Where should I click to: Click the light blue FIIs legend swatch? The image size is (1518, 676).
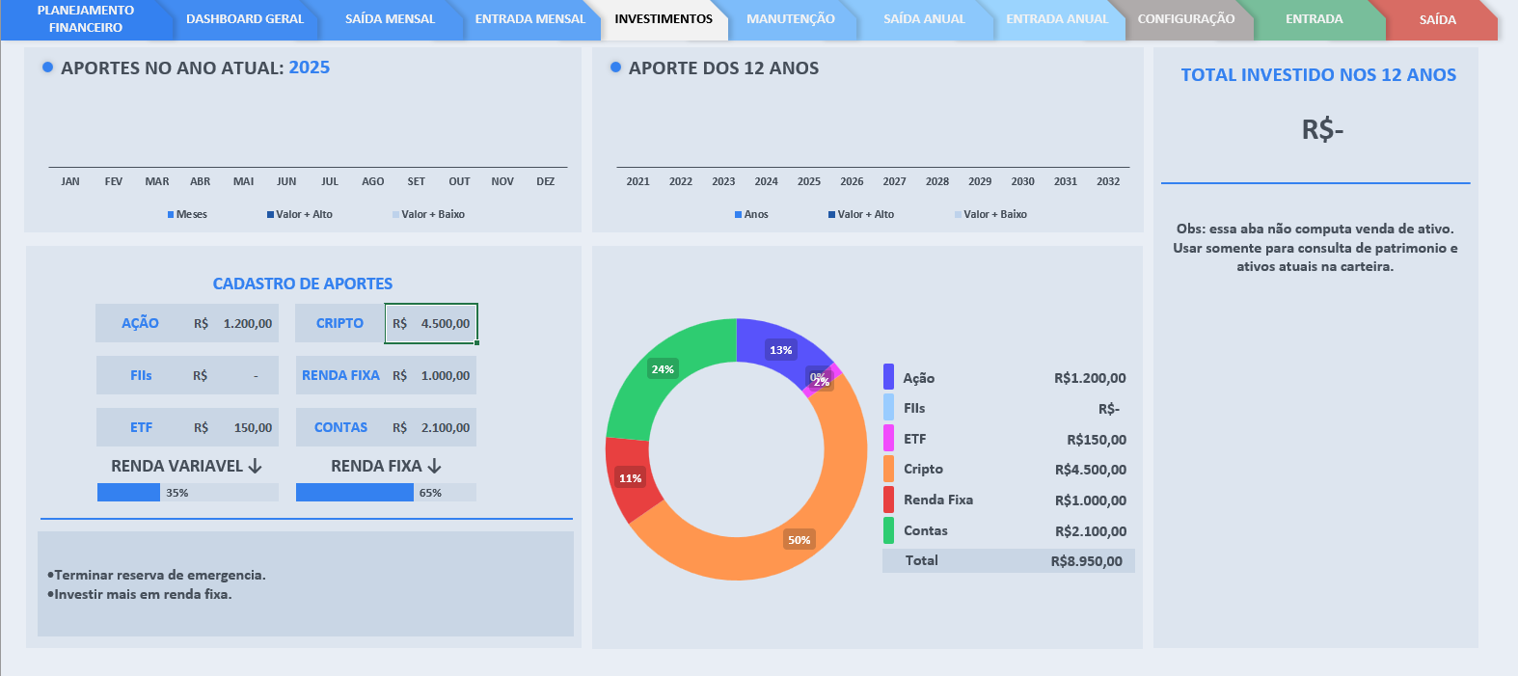coord(888,408)
